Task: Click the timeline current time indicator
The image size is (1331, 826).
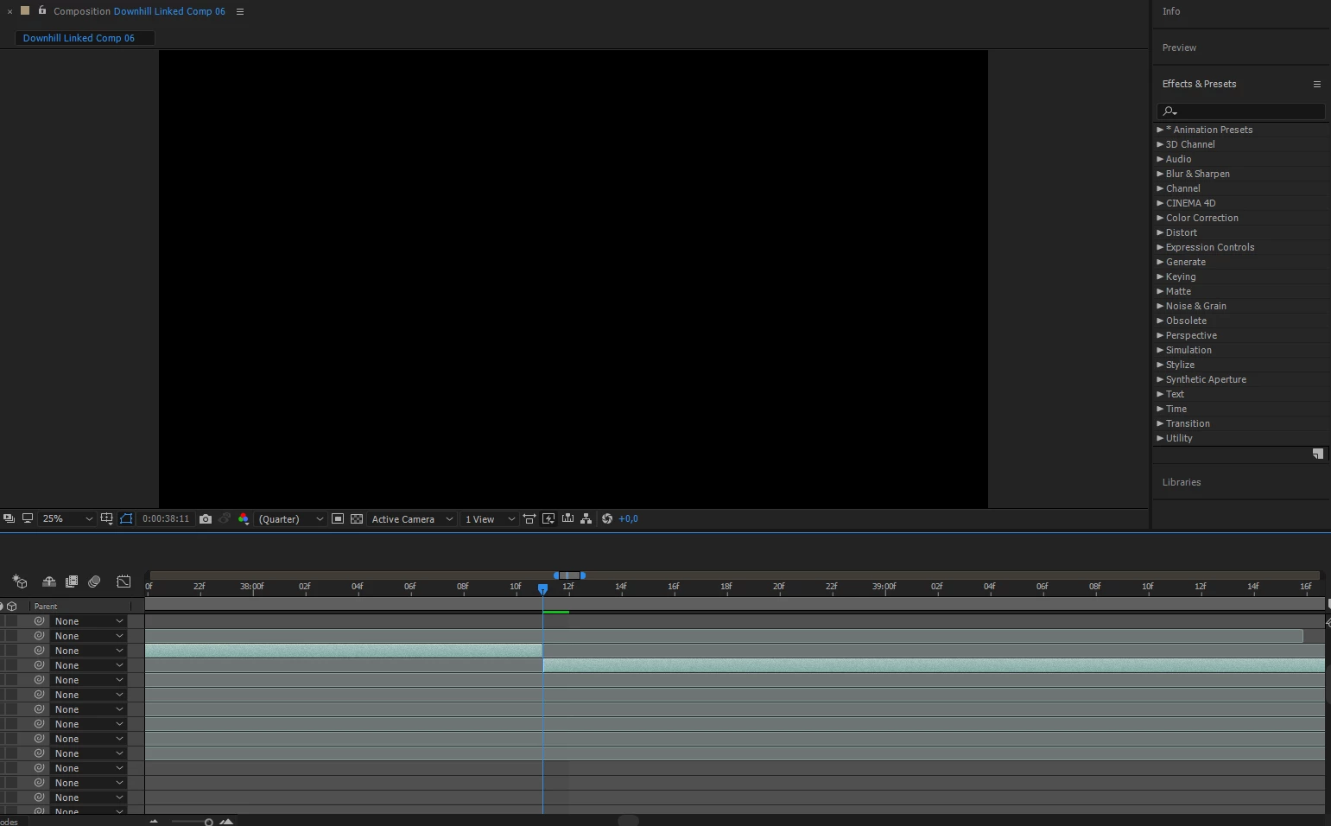Action: [x=542, y=588]
